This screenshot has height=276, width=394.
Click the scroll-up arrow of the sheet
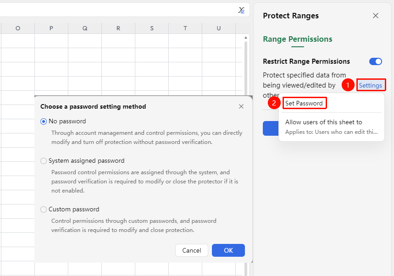[246, 38]
